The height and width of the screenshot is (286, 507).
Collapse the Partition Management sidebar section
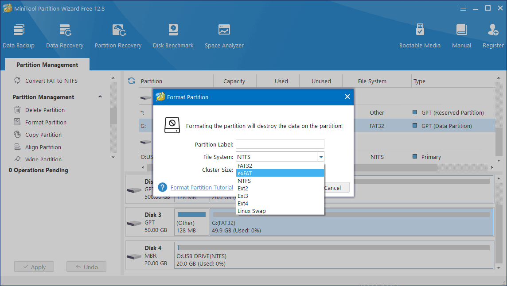point(100,97)
